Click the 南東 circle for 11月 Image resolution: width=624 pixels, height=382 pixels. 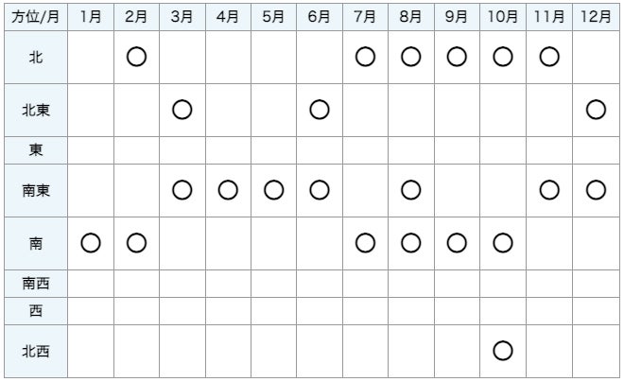(x=549, y=190)
